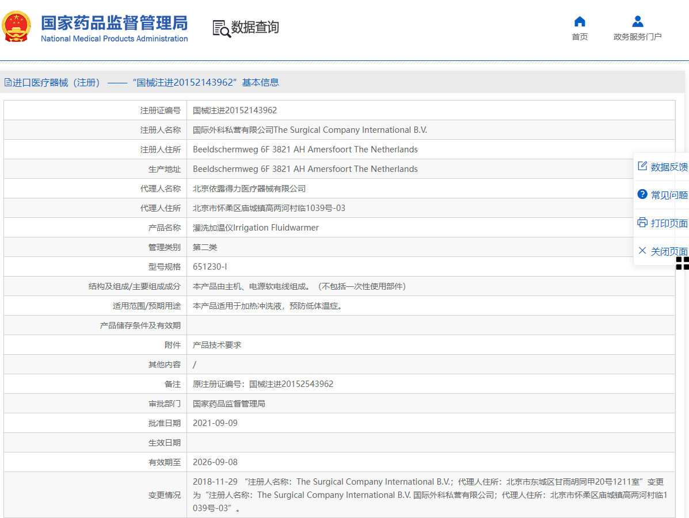The height and width of the screenshot is (518, 689).
Task: Select remark 原注册证编号 value
Action: tap(263, 384)
